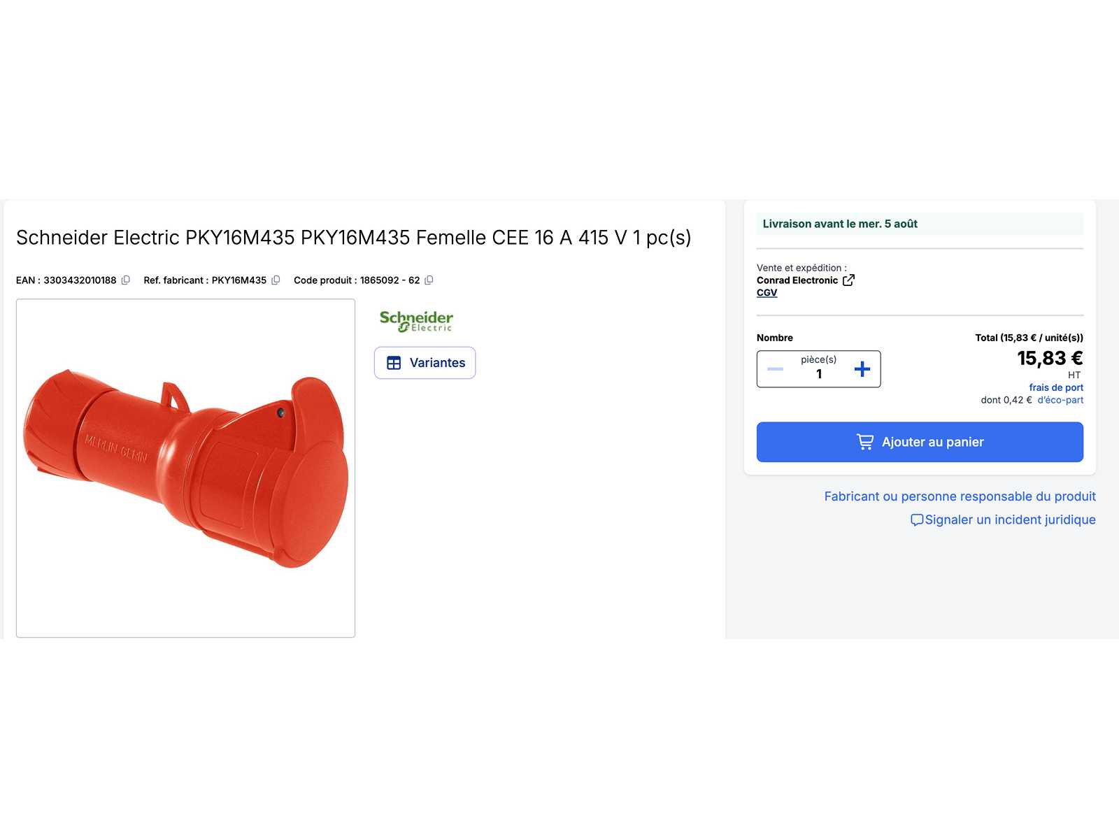This screenshot has width=1119, height=839.
Task: Increase quantity with the plus icon
Action: tap(862, 369)
